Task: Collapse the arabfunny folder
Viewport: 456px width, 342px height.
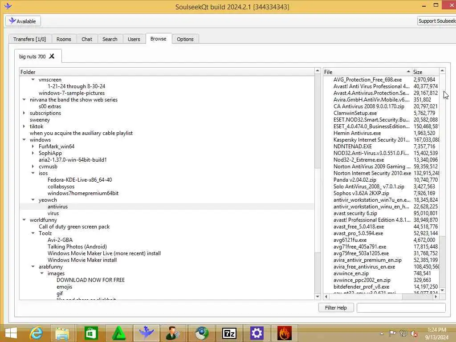Action: (x=33, y=266)
